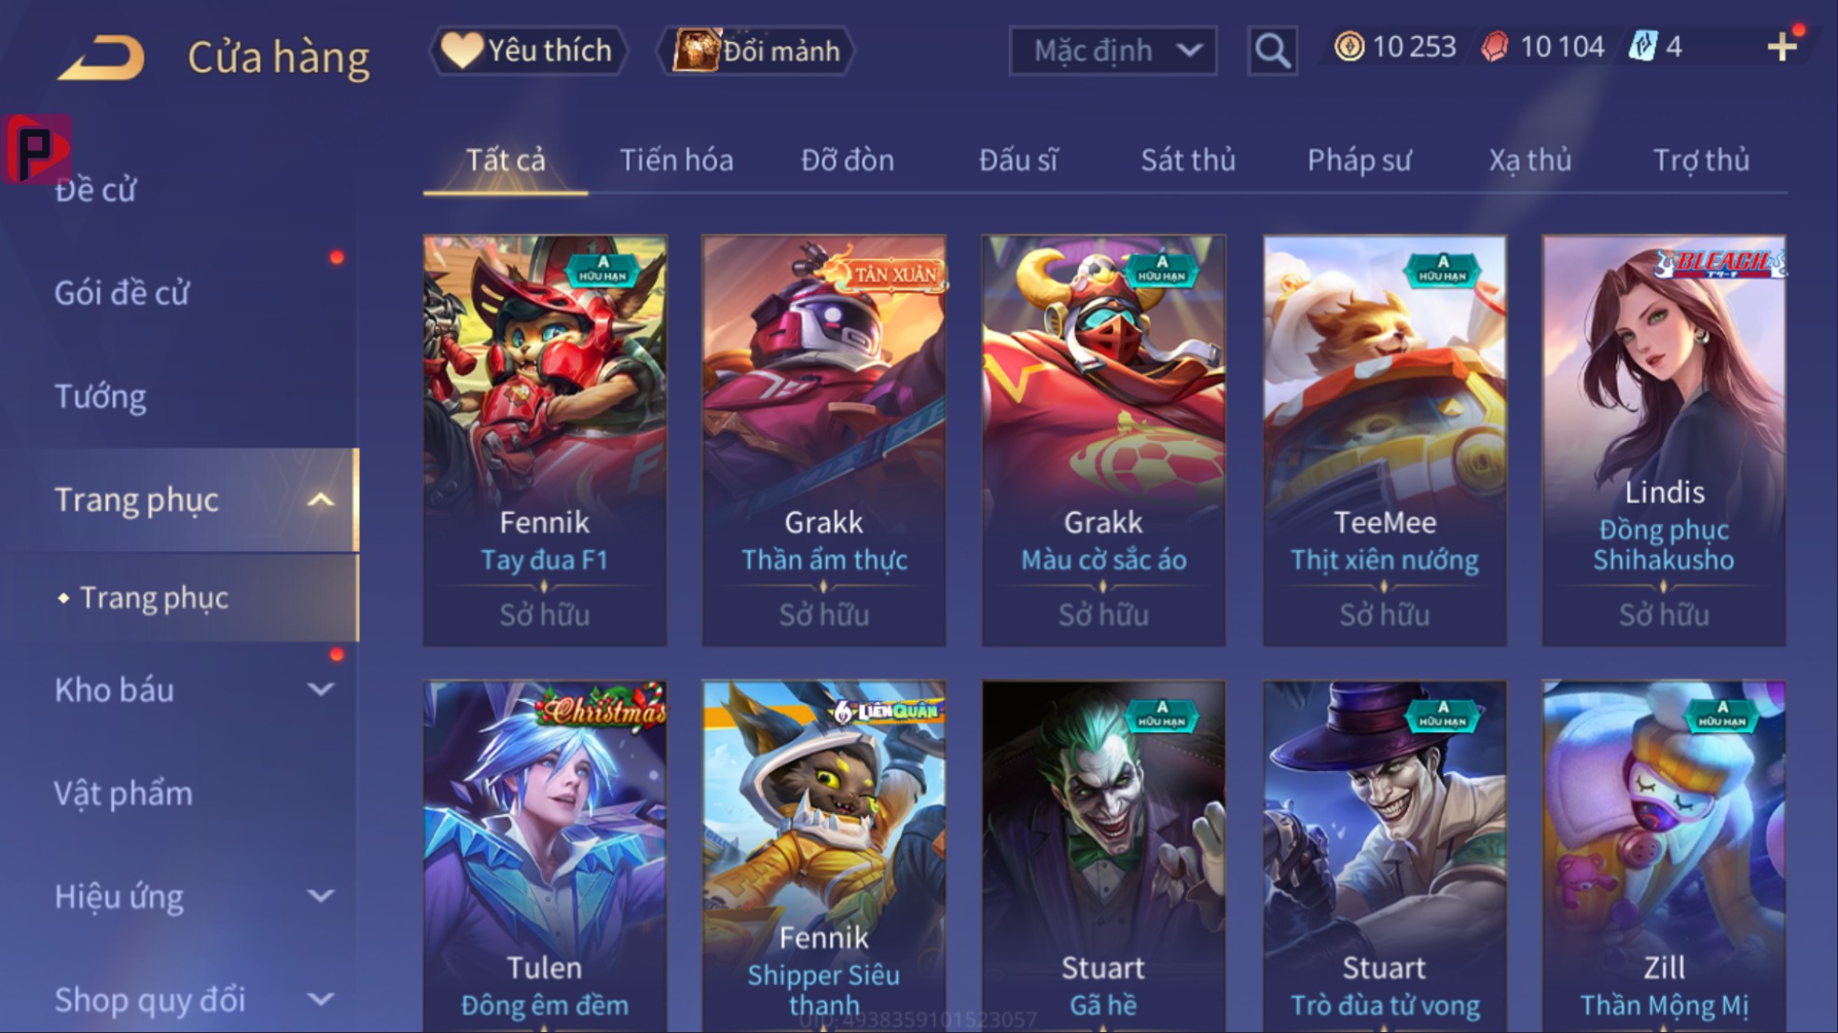The height and width of the screenshot is (1033, 1838).
Task: Open the Tướng sidebar menu
Action: click(100, 397)
